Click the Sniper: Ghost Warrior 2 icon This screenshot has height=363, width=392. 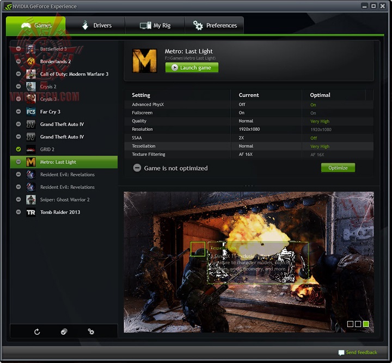[x=30, y=200]
